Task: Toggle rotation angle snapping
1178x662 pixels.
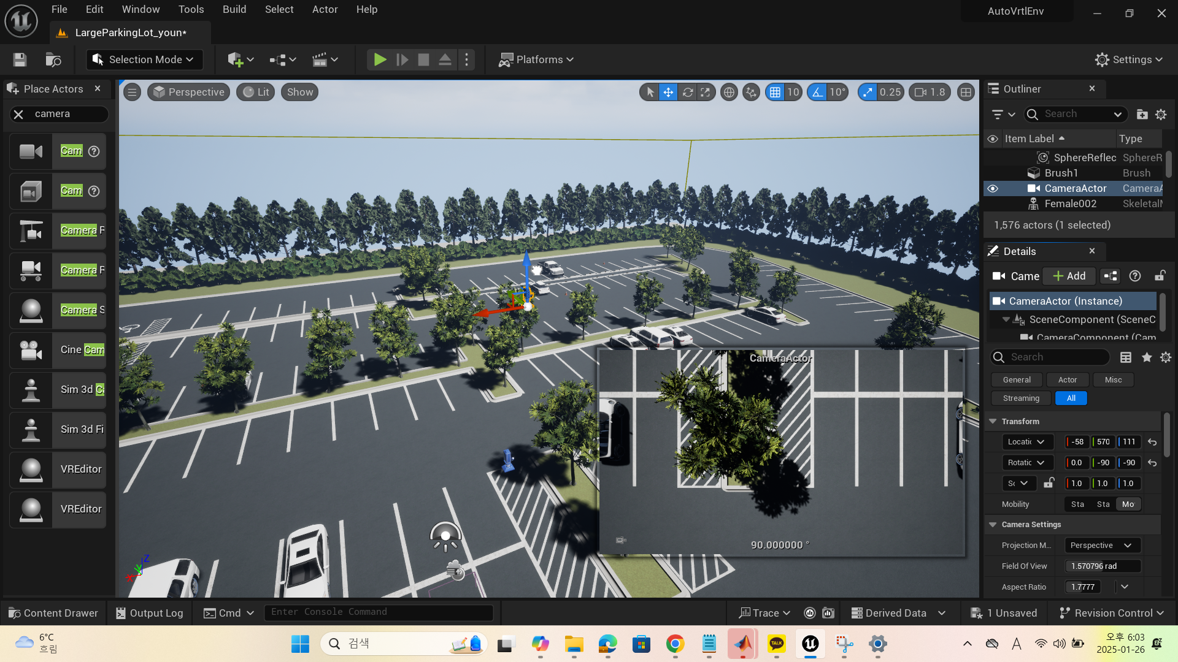Action: tap(817, 92)
